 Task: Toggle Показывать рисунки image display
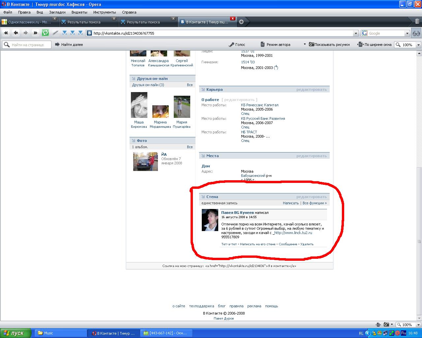tap(329, 45)
